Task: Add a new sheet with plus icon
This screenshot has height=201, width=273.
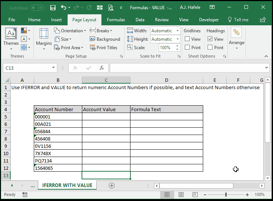Action: pyautogui.click(x=112, y=186)
